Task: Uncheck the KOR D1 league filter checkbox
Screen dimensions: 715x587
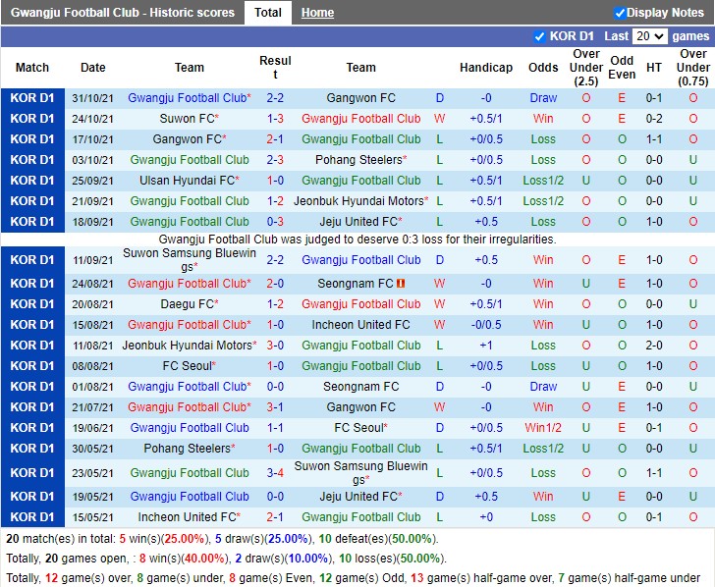Action: 539,36
